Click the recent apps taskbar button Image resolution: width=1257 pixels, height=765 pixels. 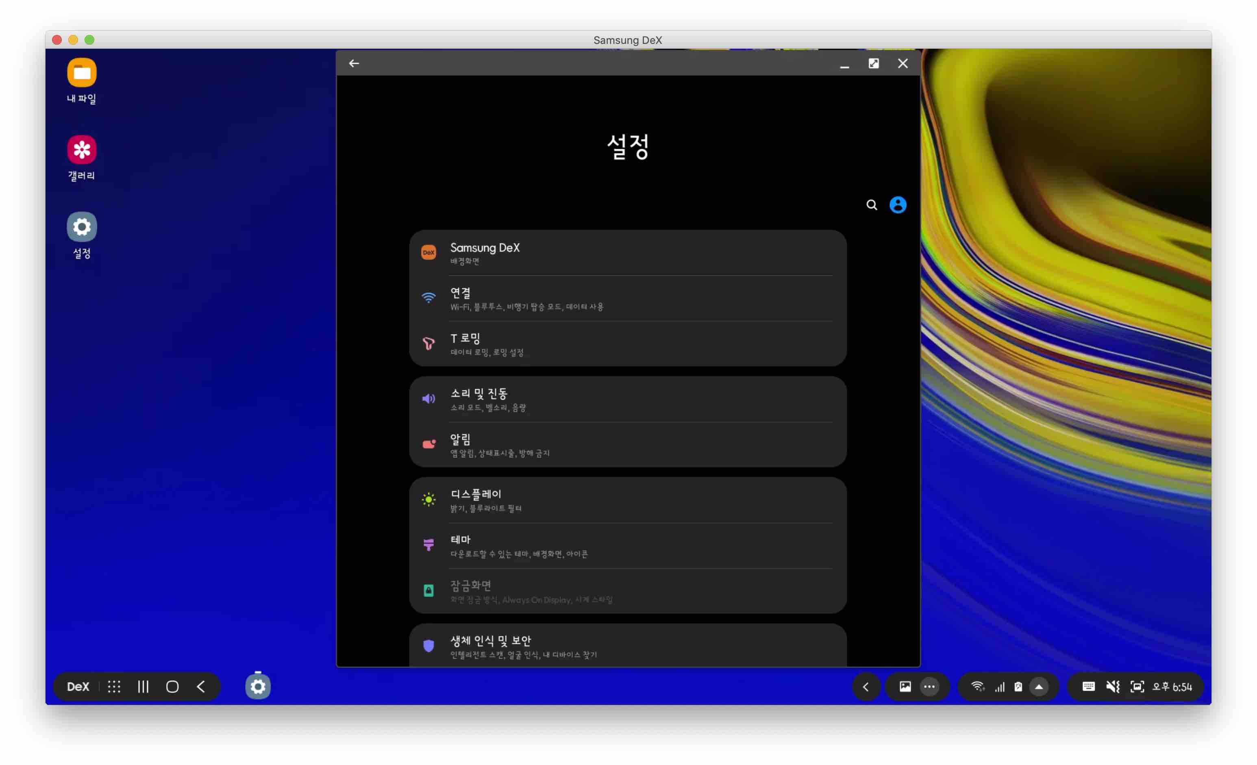pos(144,687)
